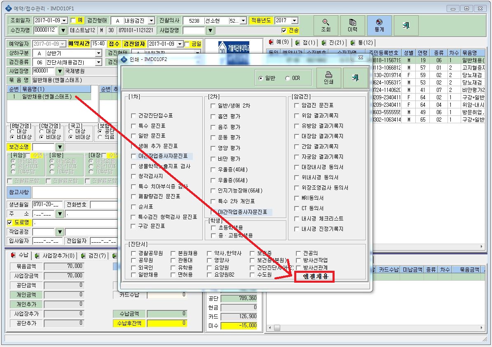Check the 건강진단접수표 checkbox

tap(134, 116)
